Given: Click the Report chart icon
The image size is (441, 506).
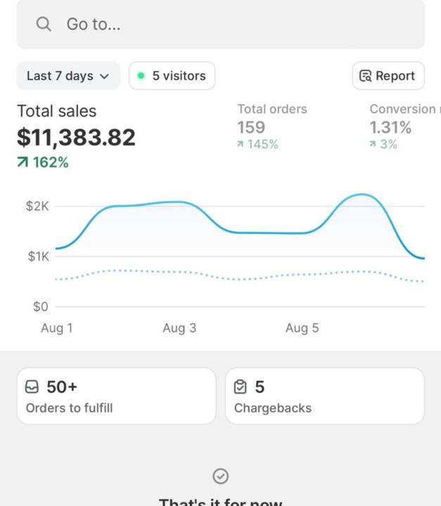Looking at the screenshot, I should [366, 76].
